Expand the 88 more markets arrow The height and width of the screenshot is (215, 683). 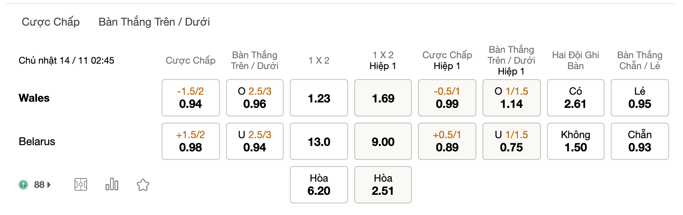pyautogui.click(x=49, y=185)
